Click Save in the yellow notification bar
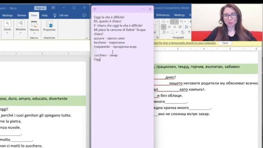263x148 pixels. (225, 43)
